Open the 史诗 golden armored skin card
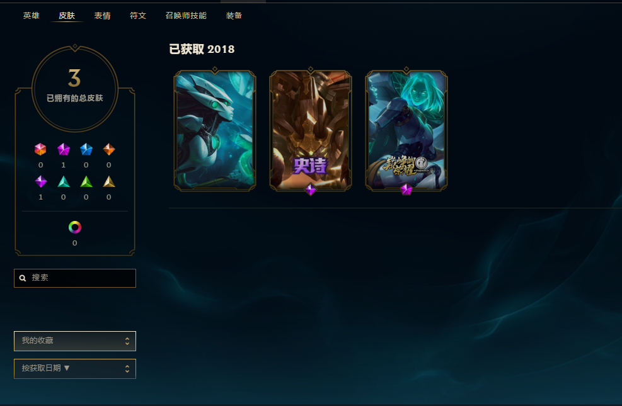Viewport: 622px width, 406px height. point(311,131)
